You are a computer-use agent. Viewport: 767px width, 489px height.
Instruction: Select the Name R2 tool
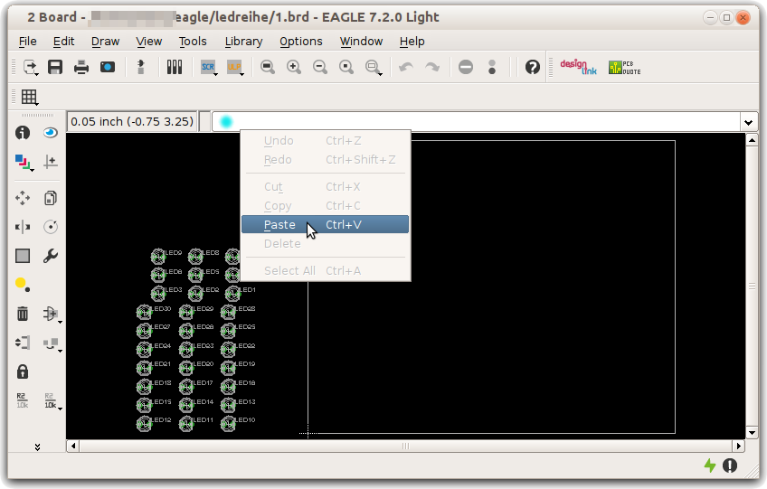coord(23,400)
